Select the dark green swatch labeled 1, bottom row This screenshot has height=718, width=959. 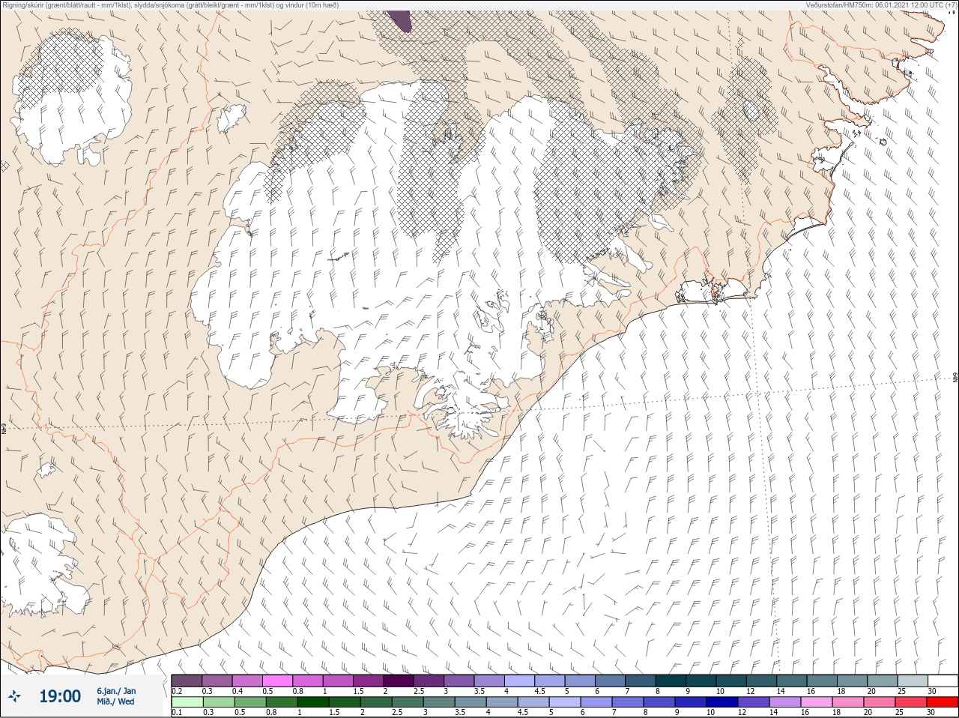312,702
